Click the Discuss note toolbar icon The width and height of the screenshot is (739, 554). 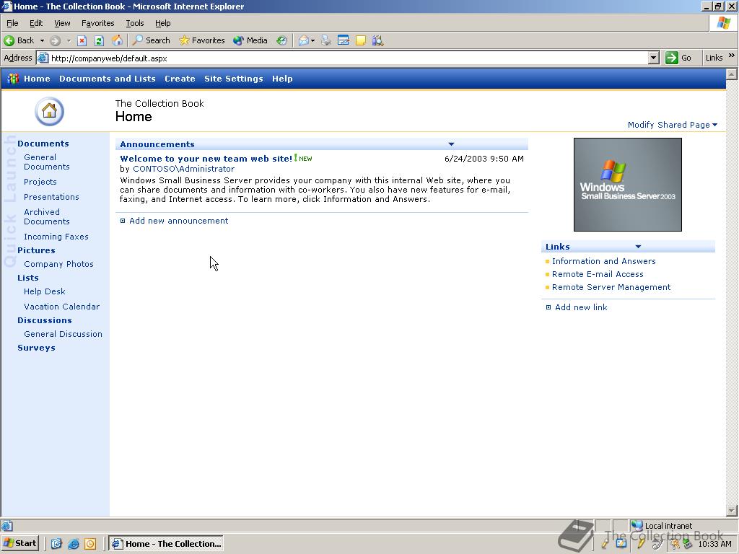[x=361, y=40]
